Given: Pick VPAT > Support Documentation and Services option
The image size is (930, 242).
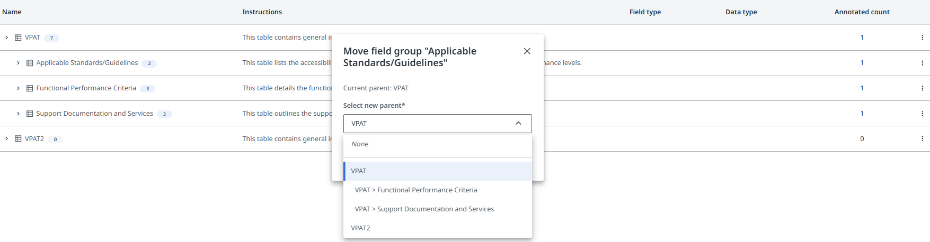Looking at the screenshot, I should pyautogui.click(x=424, y=209).
